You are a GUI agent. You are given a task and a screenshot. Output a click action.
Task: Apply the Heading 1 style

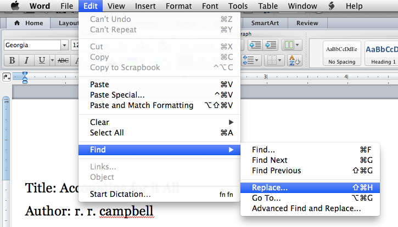click(382, 53)
